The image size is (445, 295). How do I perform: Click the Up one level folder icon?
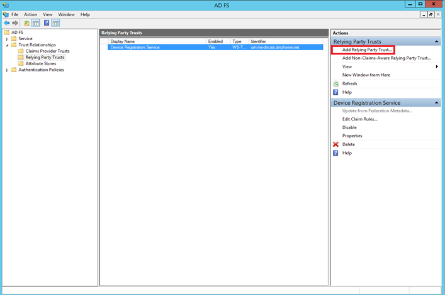tap(26, 23)
